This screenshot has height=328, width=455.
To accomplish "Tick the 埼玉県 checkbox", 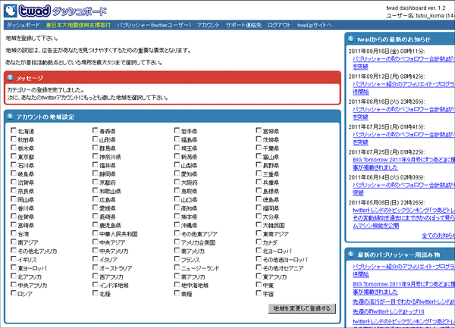I will coord(177,148).
